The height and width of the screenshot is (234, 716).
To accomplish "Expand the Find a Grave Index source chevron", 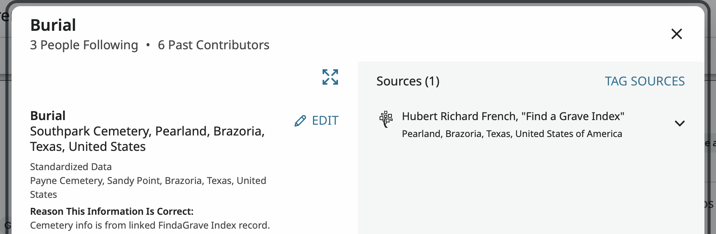I will 679,124.
